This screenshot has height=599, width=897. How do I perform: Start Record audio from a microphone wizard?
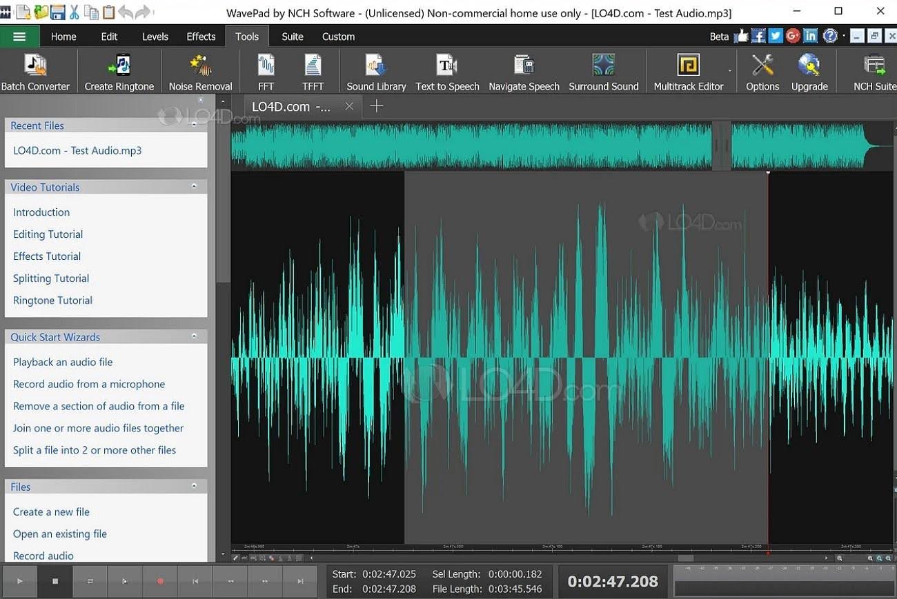(89, 384)
